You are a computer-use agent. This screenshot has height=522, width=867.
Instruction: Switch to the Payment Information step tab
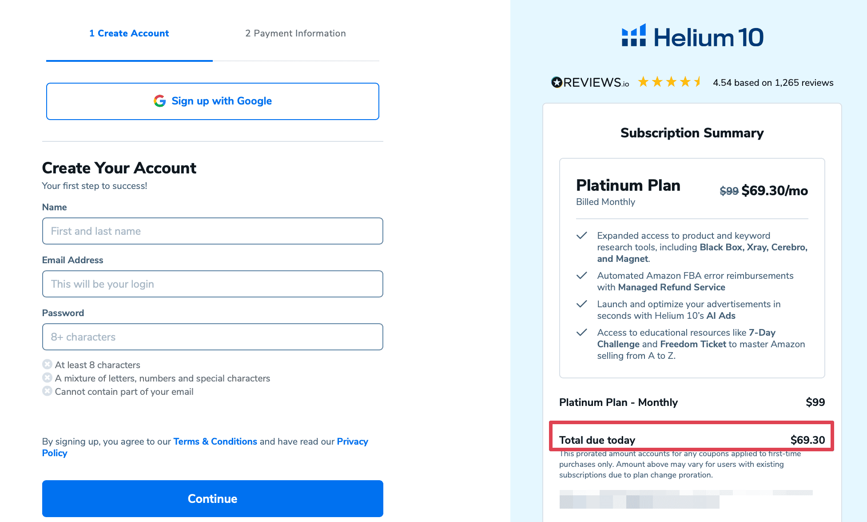(x=295, y=33)
